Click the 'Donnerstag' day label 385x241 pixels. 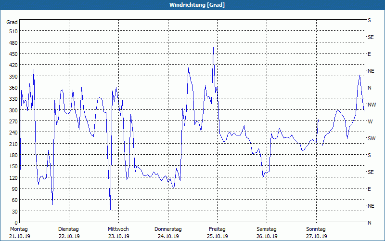tap(168, 229)
